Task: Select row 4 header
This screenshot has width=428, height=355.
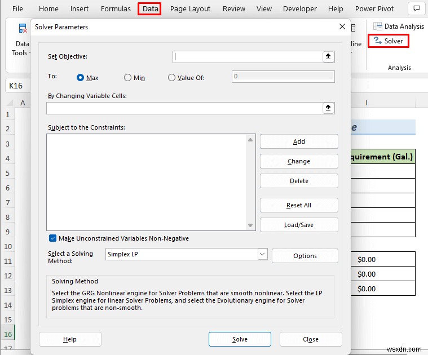Action: (8, 159)
